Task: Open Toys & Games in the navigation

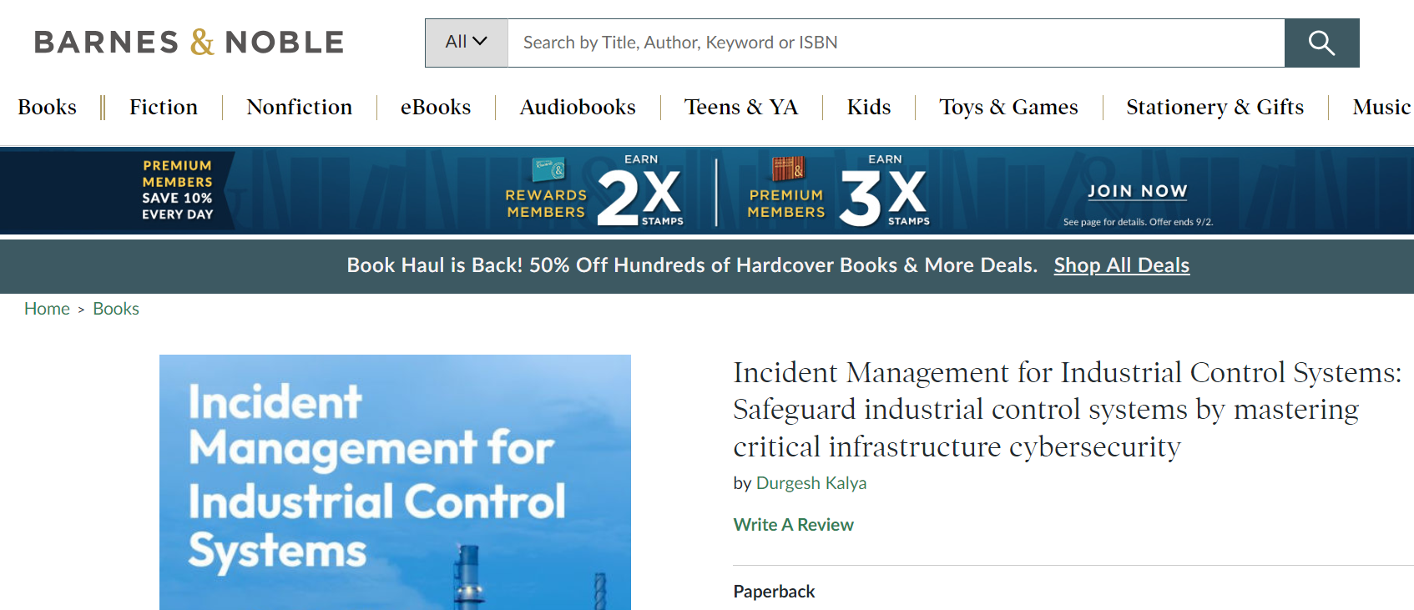Action: [1008, 108]
